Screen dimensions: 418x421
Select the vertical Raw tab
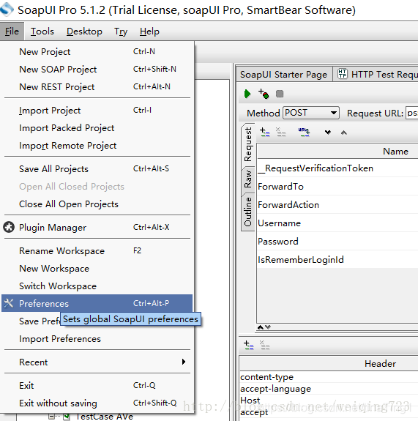[x=247, y=179]
